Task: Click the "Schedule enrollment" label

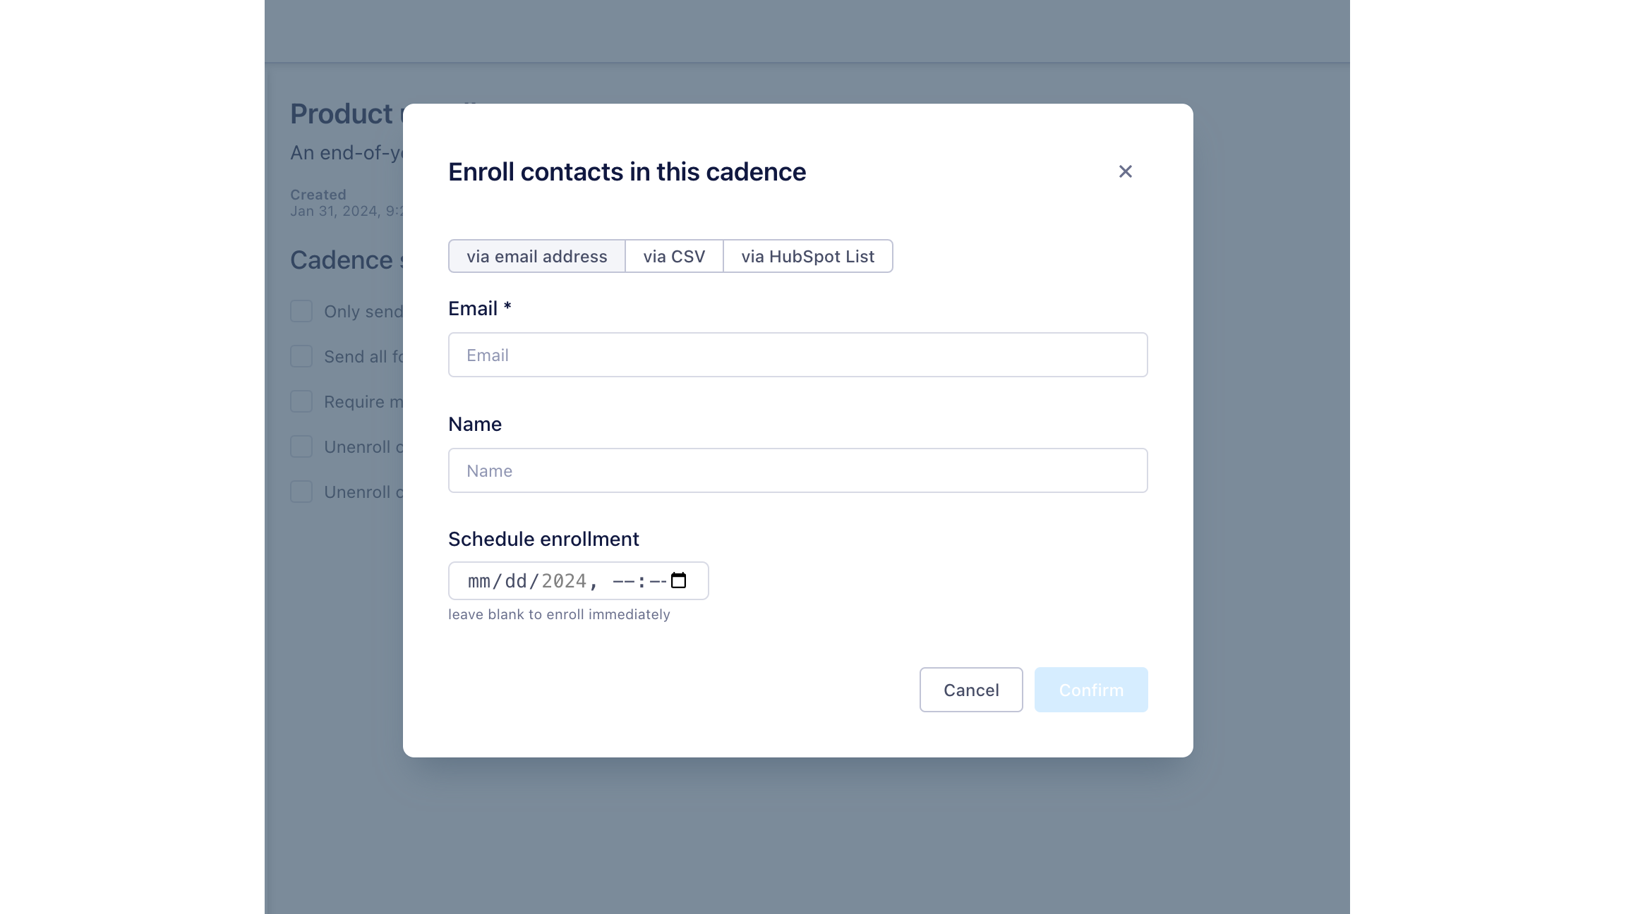Action: 543,539
